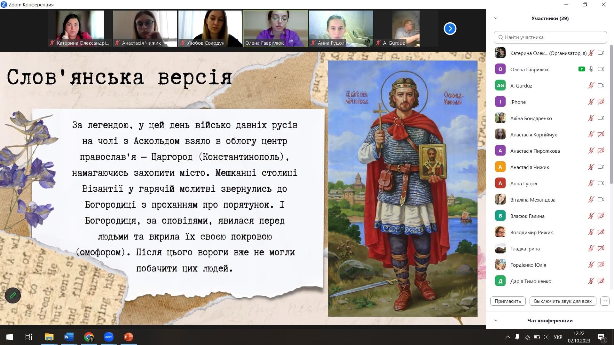Select Любов Солодун video thumbnail

pos(210,28)
